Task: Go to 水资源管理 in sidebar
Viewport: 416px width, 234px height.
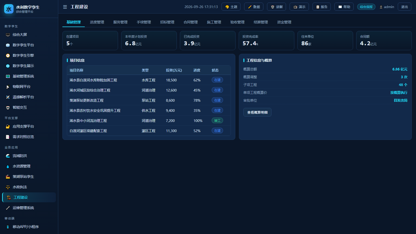Action: pyautogui.click(x=29, y=166)
